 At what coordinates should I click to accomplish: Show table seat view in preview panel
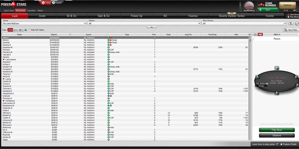[260, 35]
